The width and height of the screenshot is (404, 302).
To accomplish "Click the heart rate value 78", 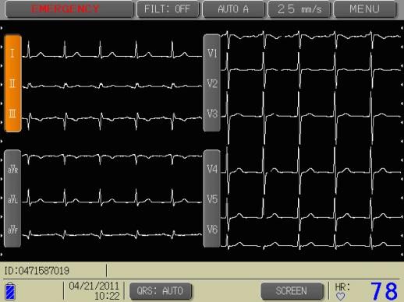I will click(385, 291).
